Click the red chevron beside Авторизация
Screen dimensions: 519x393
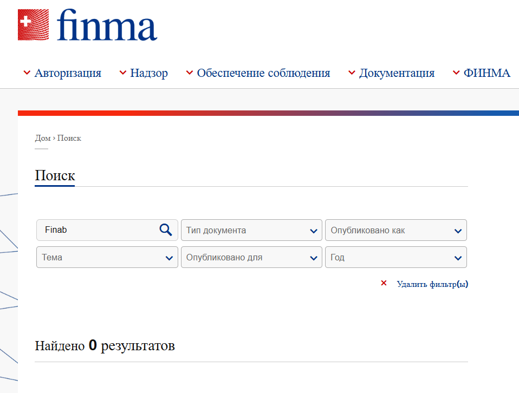click(x=26, y=71)
